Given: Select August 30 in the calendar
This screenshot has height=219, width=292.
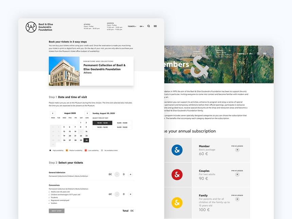Looking at the screenshot, I should point(87,140).
